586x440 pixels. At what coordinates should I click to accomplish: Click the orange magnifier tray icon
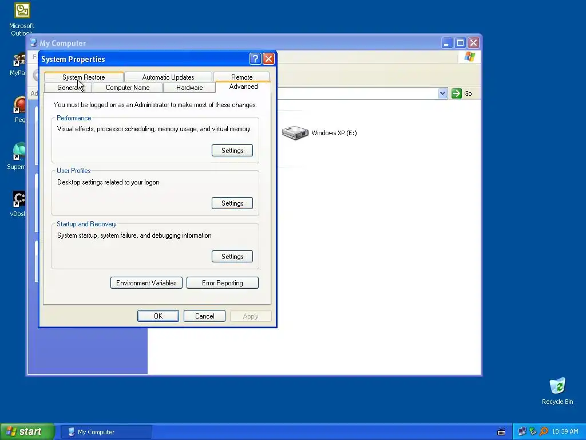point(544,432)
